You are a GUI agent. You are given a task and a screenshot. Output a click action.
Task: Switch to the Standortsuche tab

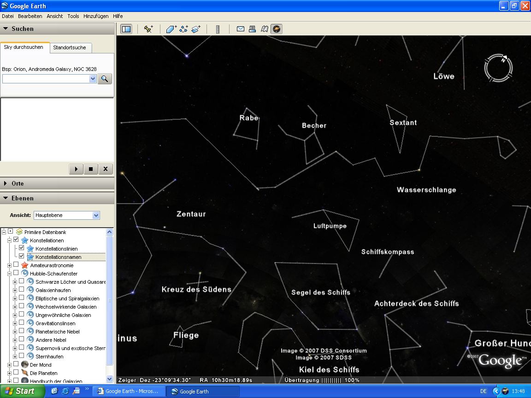[x=70, y=48]
